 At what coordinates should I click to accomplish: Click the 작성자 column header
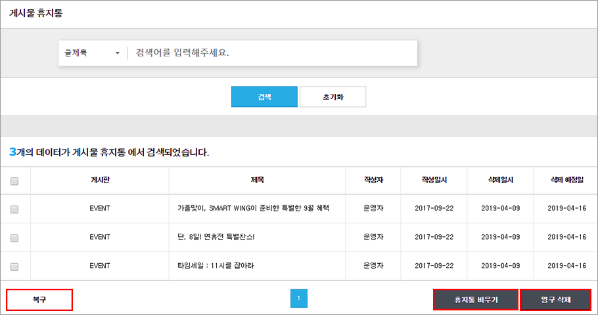point(373,180)
